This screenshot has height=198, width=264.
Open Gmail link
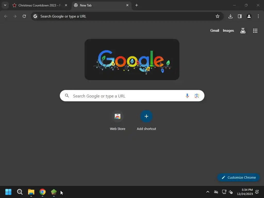coord(215,30)
